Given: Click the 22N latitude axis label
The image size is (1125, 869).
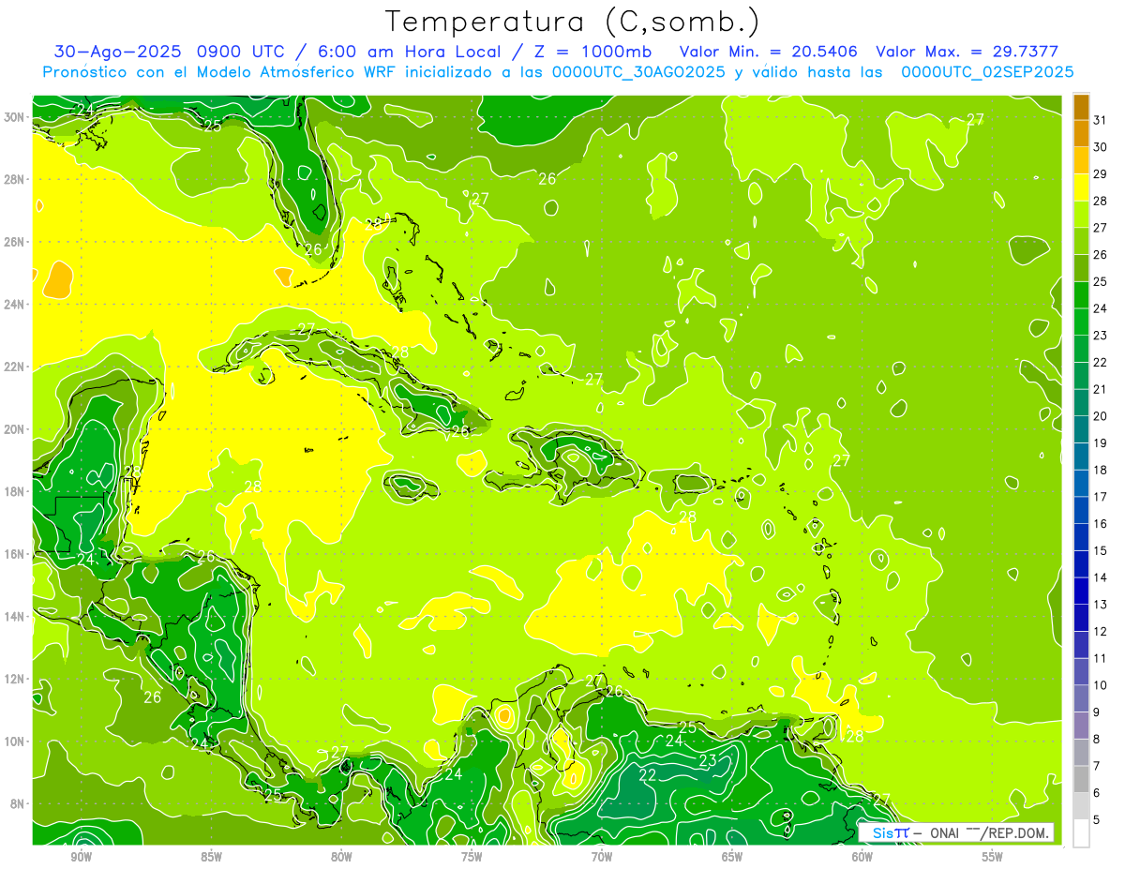Looking at the screenshot, I should coord(14,367).
